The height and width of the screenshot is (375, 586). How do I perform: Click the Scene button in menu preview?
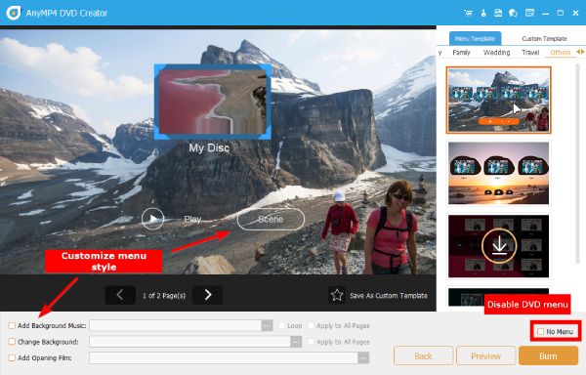pyautogui.click(x=271, y=219)
